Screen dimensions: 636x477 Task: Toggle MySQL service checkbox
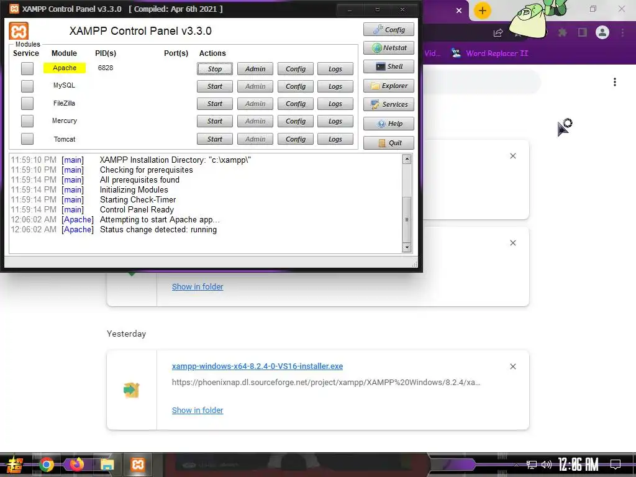pos(27,86)
